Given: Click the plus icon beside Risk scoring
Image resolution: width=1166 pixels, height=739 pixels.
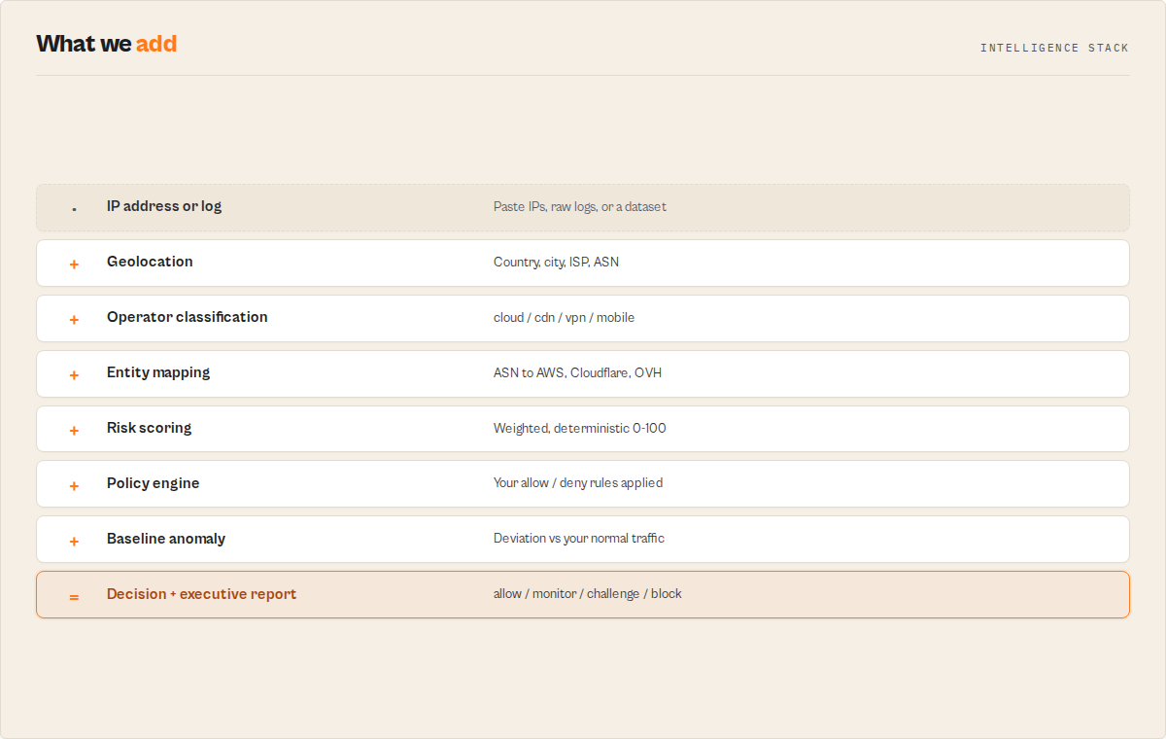Looking at the screenshot, I should coord(74,431).
